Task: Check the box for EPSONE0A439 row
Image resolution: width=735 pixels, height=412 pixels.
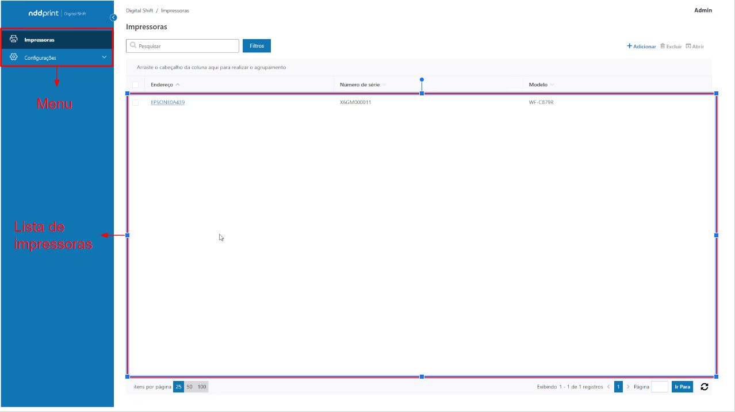Action: (x=135, y=102)
